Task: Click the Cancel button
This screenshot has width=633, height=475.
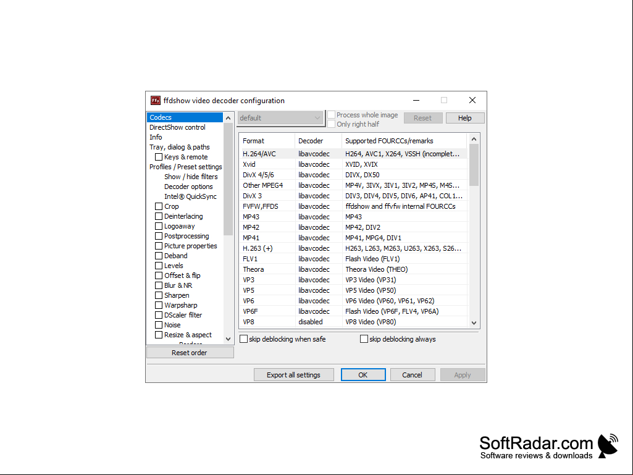Action: tap(412, 375)
